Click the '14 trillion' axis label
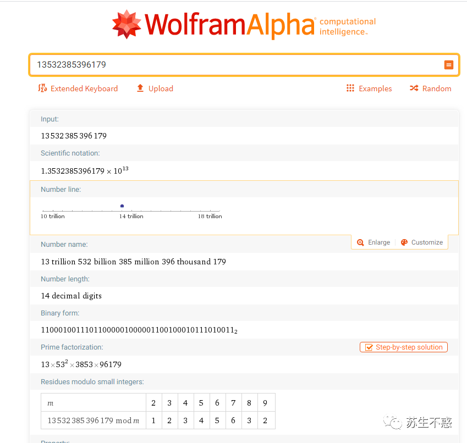 click(131, 217)
